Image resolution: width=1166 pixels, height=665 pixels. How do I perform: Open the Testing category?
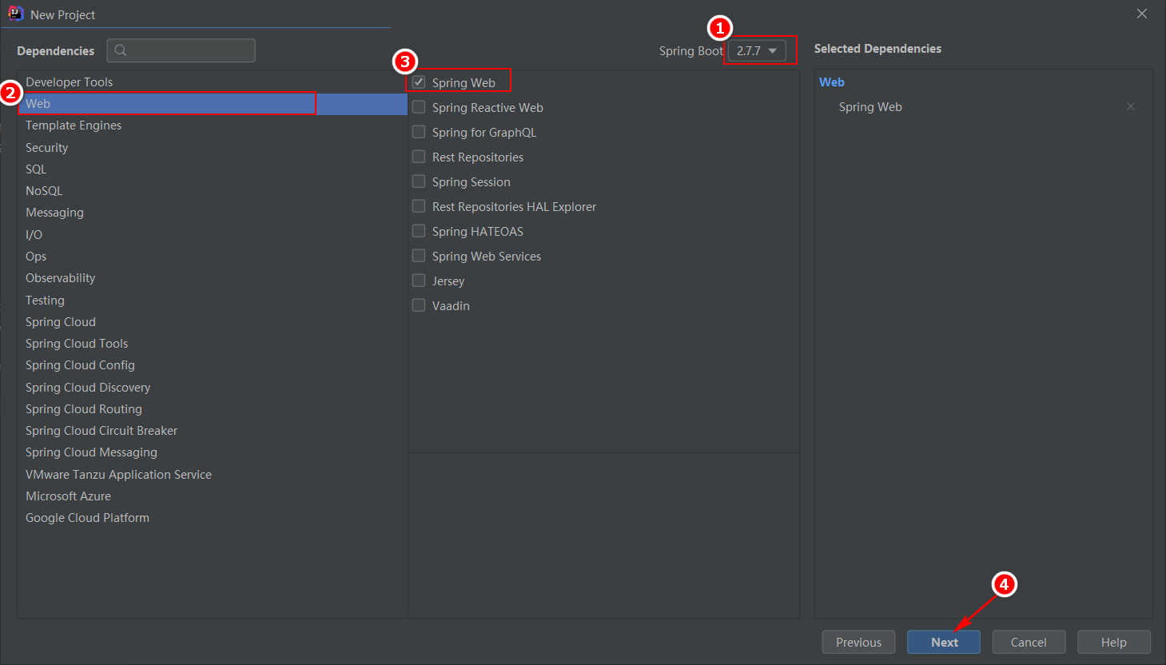tap(213, 301)
